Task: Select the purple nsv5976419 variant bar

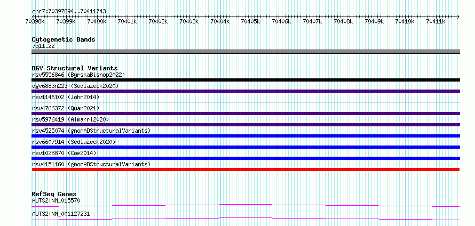Action: [246, 125]
